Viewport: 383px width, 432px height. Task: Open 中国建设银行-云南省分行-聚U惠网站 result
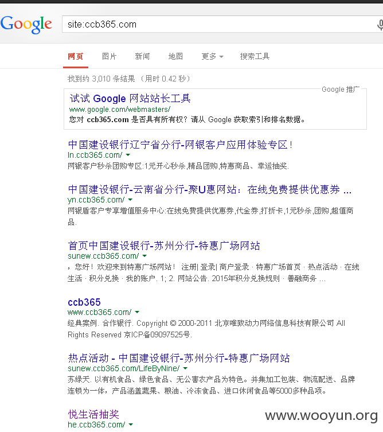209,189
